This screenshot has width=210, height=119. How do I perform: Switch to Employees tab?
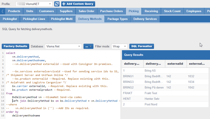point(194,11)
